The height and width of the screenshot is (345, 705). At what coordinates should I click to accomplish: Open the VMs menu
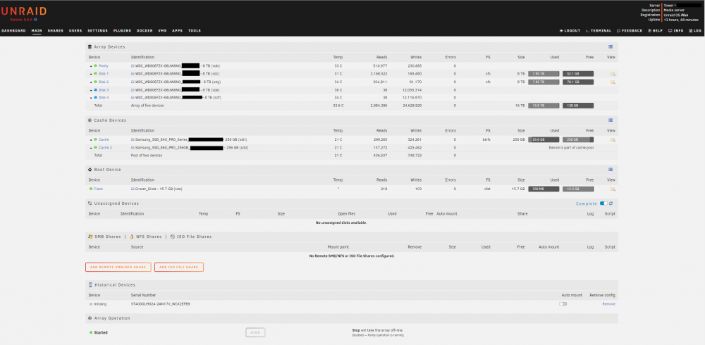[162, 31]
